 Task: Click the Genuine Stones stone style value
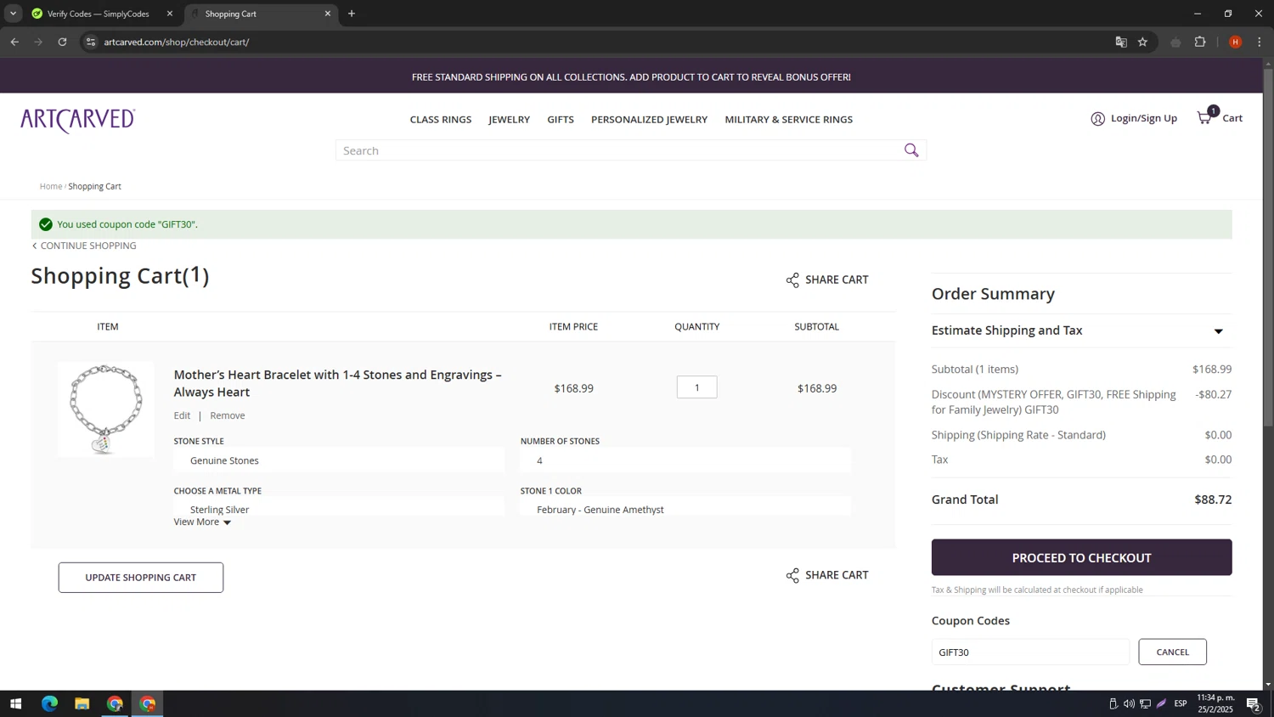click(224, 460)
